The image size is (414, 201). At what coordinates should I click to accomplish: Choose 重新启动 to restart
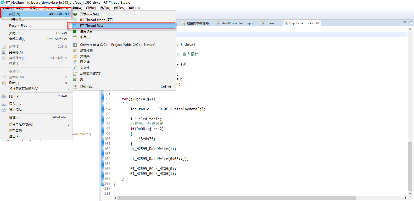(x=36, y=131)
